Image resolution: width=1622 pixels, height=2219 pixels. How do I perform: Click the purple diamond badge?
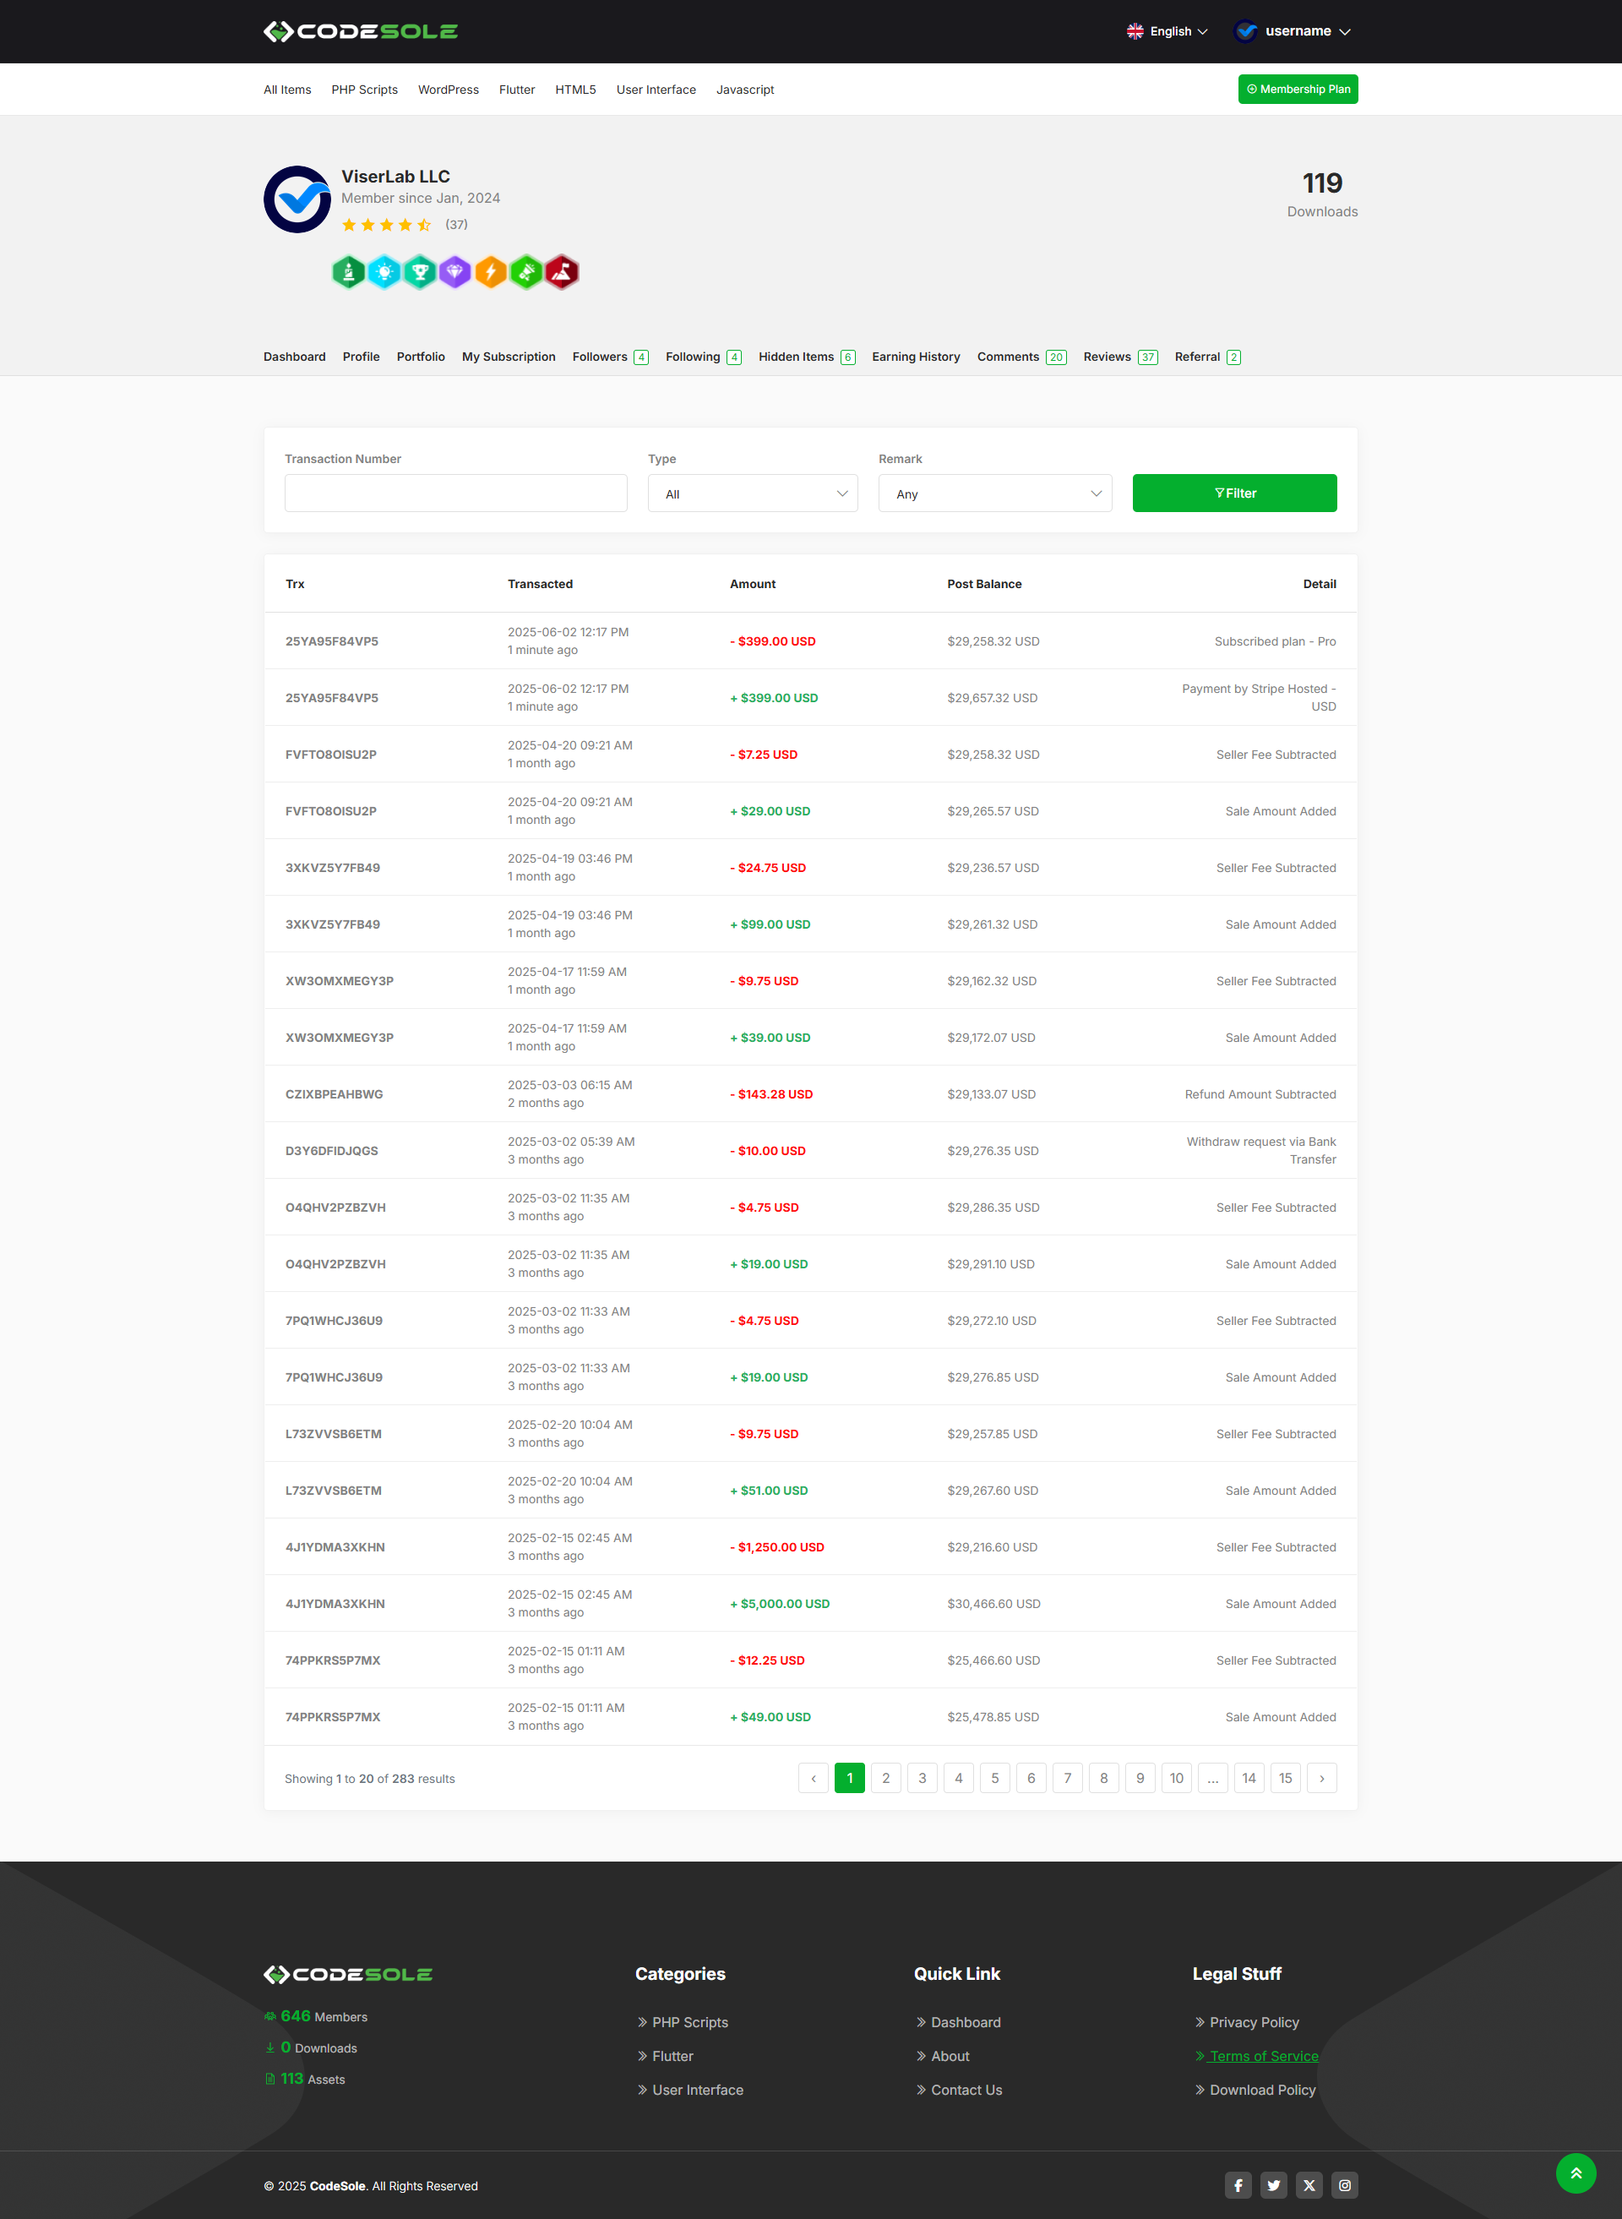[454, 272]
